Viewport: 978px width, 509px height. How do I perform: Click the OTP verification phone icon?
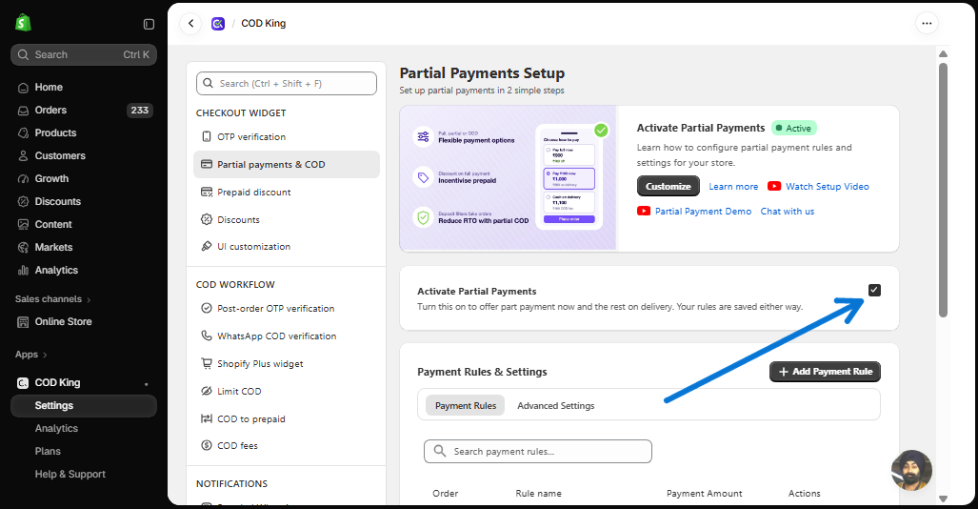pyautogui.click(x=207, y=136)
